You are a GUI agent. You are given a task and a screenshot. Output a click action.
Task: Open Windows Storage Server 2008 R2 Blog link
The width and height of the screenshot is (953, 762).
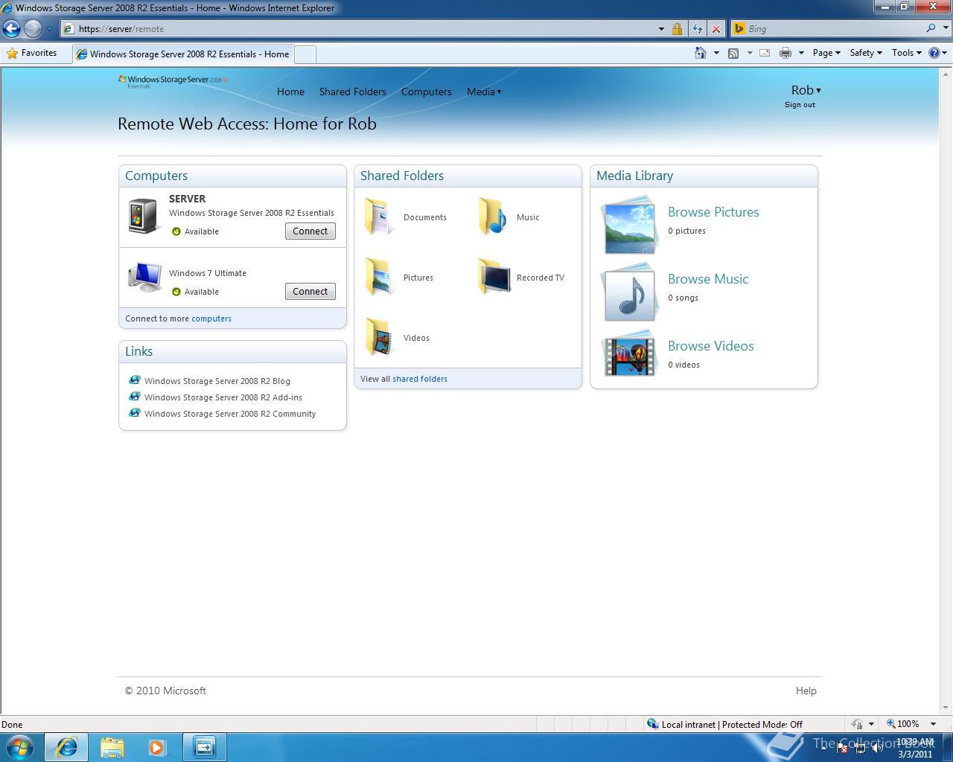(217, 381)
